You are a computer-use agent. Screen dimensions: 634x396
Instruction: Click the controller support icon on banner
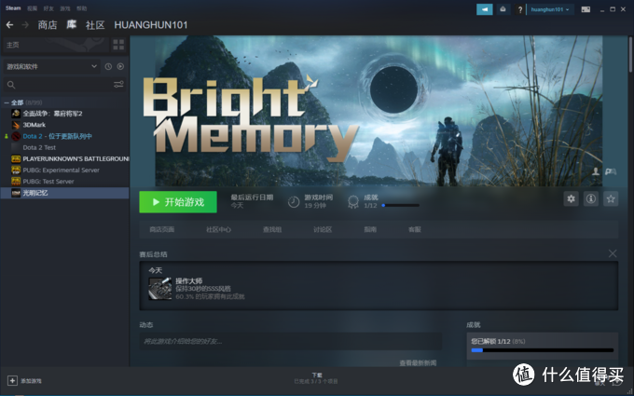pos(611,171)
